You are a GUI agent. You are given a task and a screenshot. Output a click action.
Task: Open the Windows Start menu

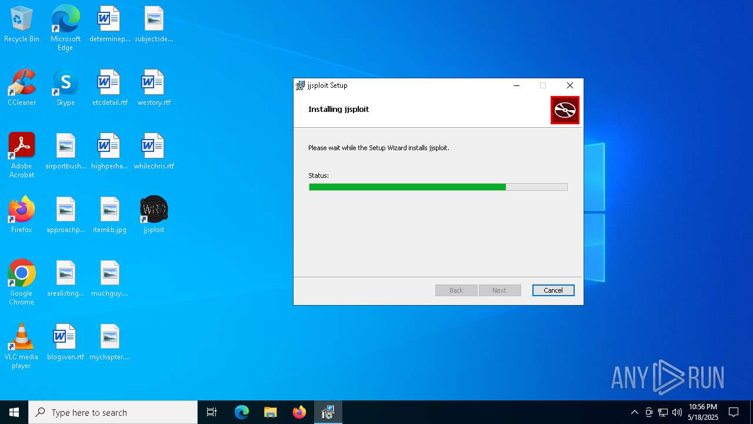point(14,412)
